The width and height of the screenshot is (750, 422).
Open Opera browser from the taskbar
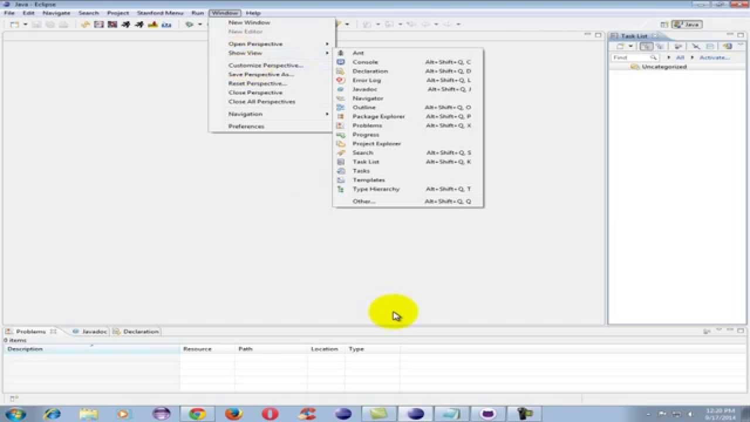point(270,414)
